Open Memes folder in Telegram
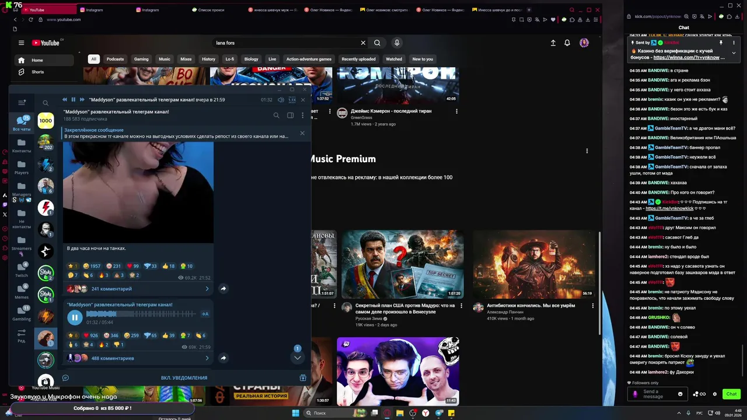 22,292
